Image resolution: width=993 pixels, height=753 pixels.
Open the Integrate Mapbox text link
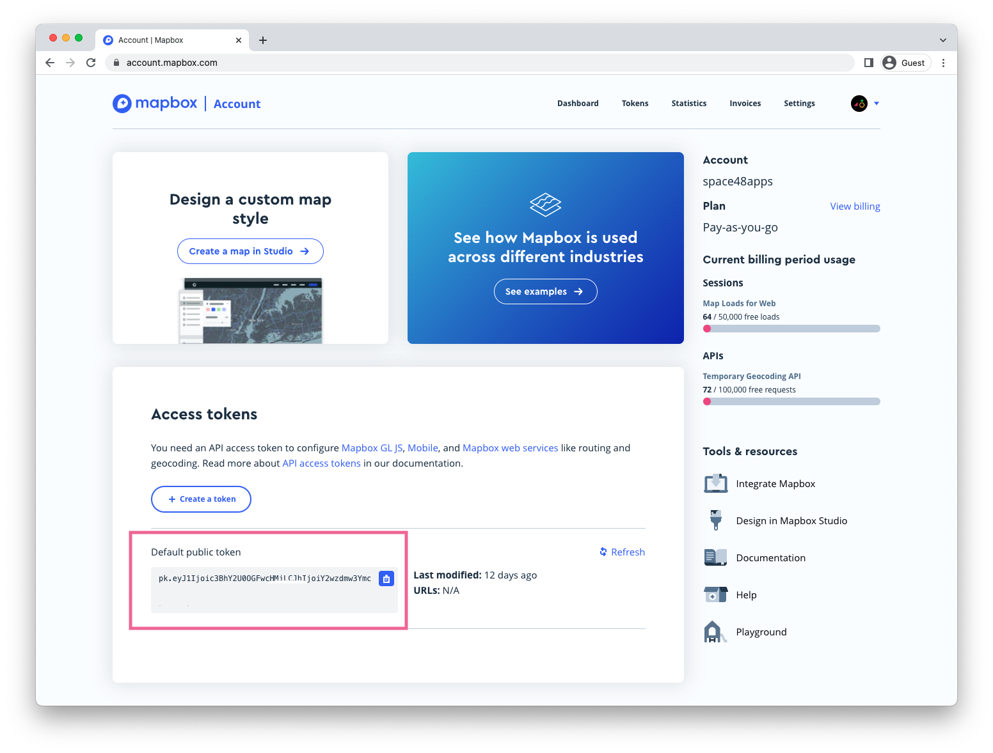[775, 484]
